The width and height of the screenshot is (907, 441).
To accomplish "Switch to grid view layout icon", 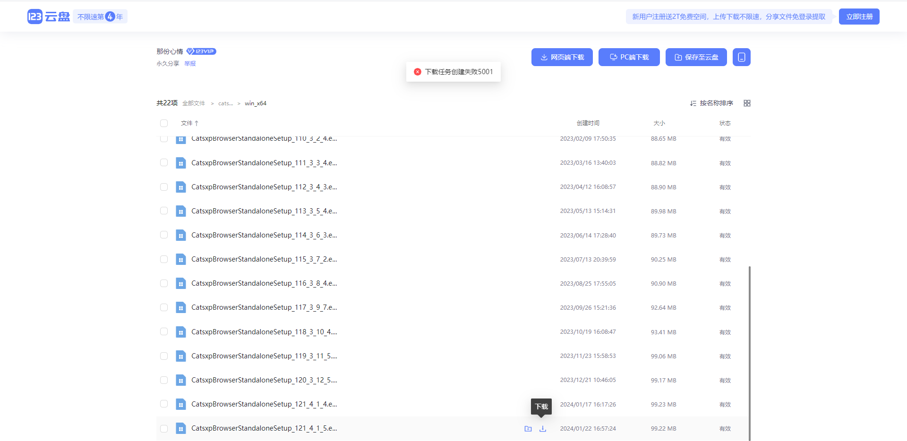I will click(747, 103).
